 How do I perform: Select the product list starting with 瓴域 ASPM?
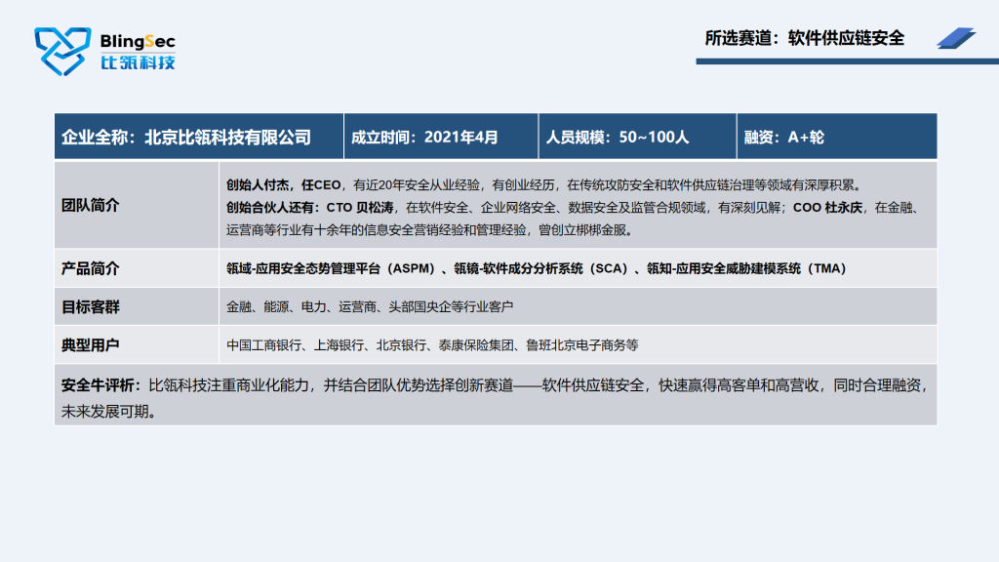click(x=537, y=269)
